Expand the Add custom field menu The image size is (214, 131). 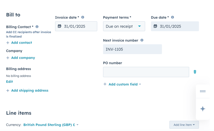coord(122,84)
